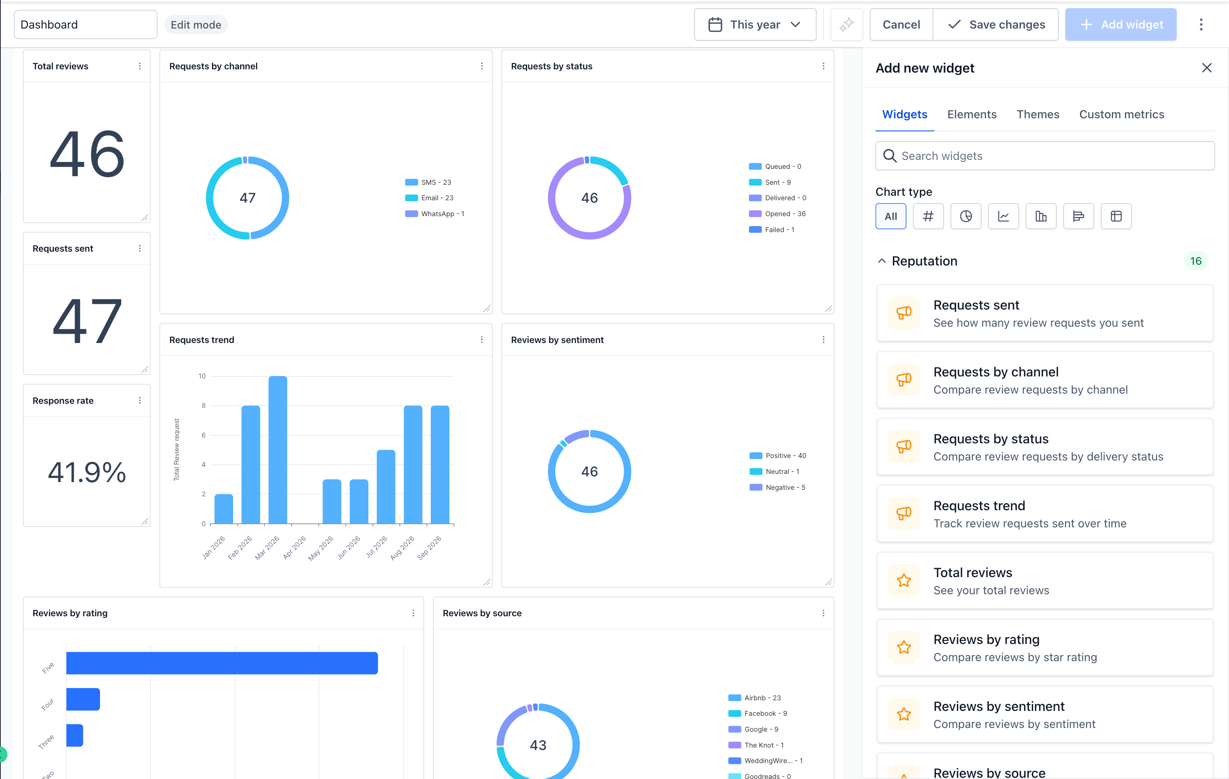The image size is (1229, 779).
Task: Add the Requests by channel widget card
Action: (x=1045, y=380)
